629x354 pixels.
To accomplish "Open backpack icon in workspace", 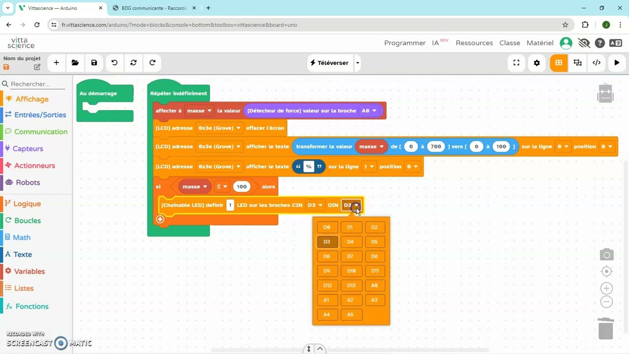I will (605, 93).
